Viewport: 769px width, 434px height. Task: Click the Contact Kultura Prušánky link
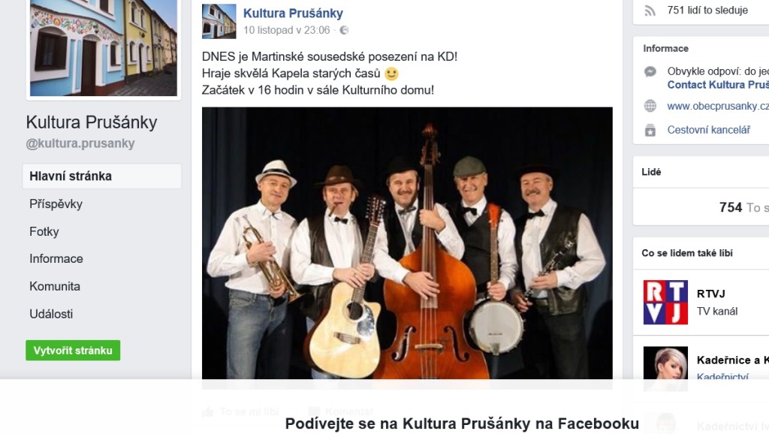[718, 85]
